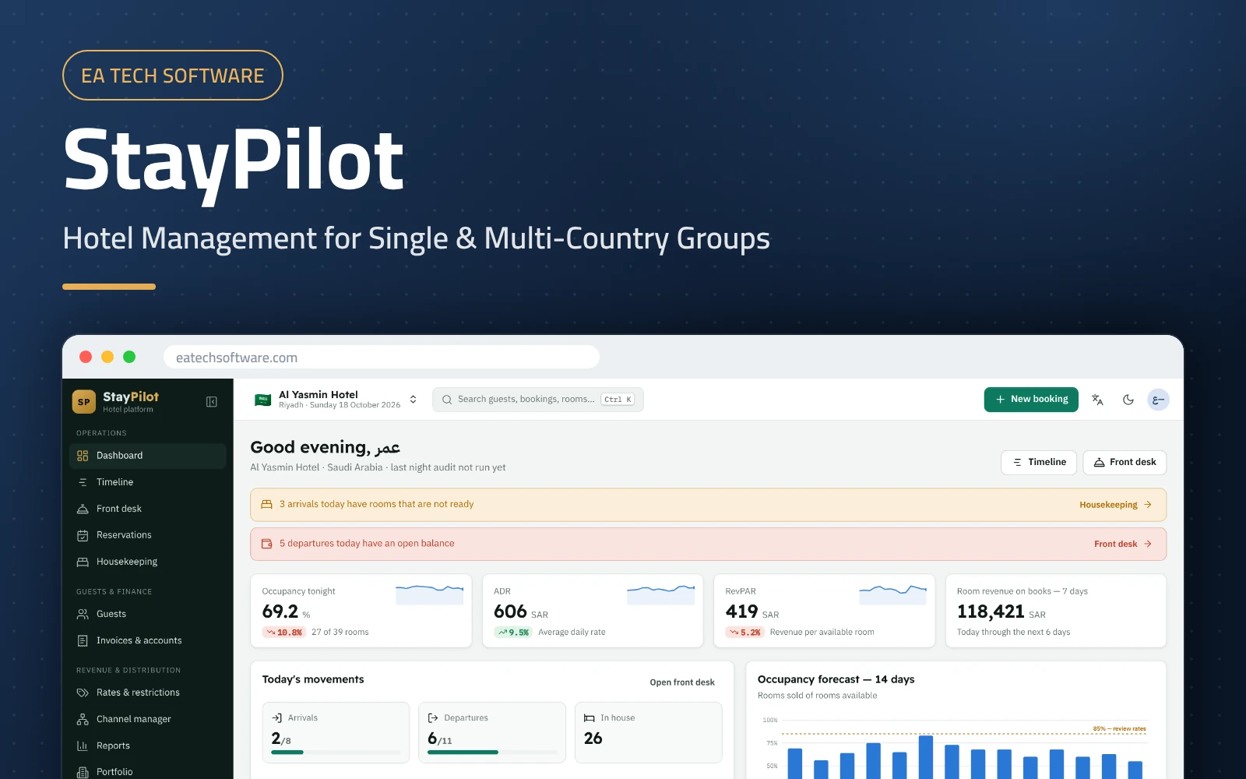Click the SP StayPilot logo badge

tap(84, 402)
